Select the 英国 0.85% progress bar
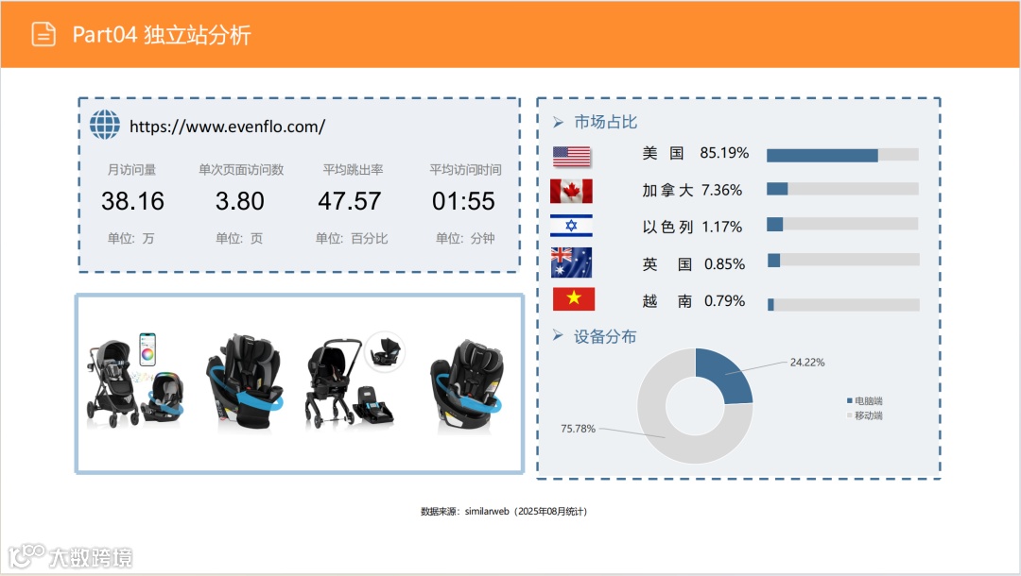The image size is (1021, 576). tap(843, 260)
